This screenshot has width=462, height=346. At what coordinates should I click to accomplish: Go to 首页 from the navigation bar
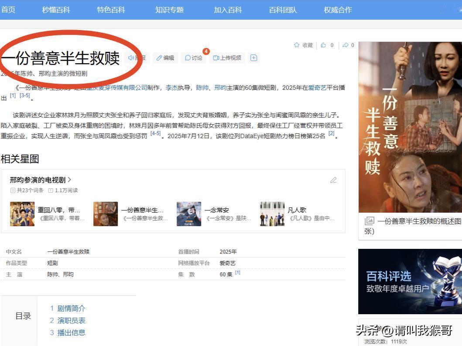pos(8,10)
